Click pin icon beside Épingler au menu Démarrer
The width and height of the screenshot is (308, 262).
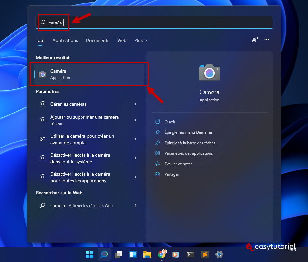point(158,132)
